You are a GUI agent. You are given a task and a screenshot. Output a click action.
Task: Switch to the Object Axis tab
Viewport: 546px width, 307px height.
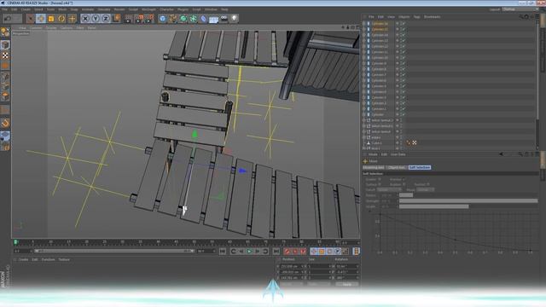[x=397, y=167]
